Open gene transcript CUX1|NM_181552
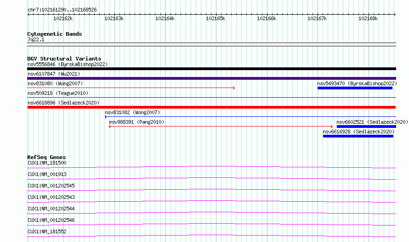The height and width of the screenshot is (242, 409). 47,231
